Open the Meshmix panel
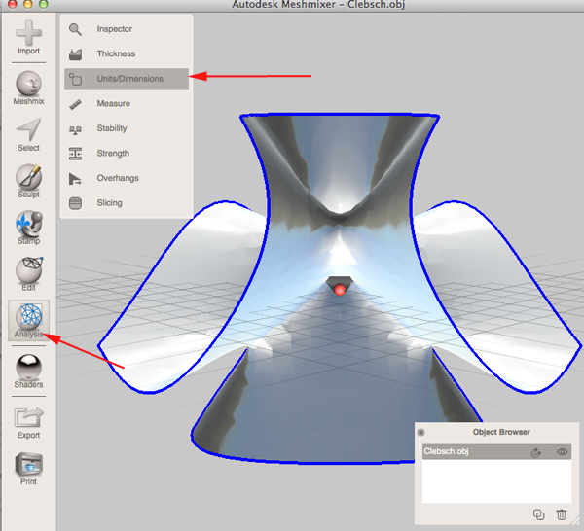Image resolution: width=584 pixels, height=531 pixels. pos(28,88)
